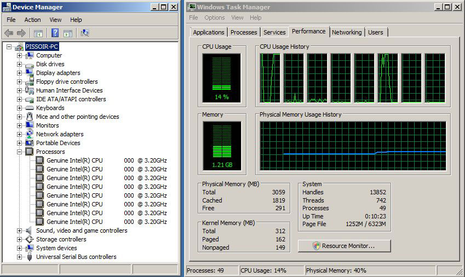Click the System devices icon
Image resolution: width=465 pixels, height=277 pixels.
pyautogui.click(x=30, y=248)
